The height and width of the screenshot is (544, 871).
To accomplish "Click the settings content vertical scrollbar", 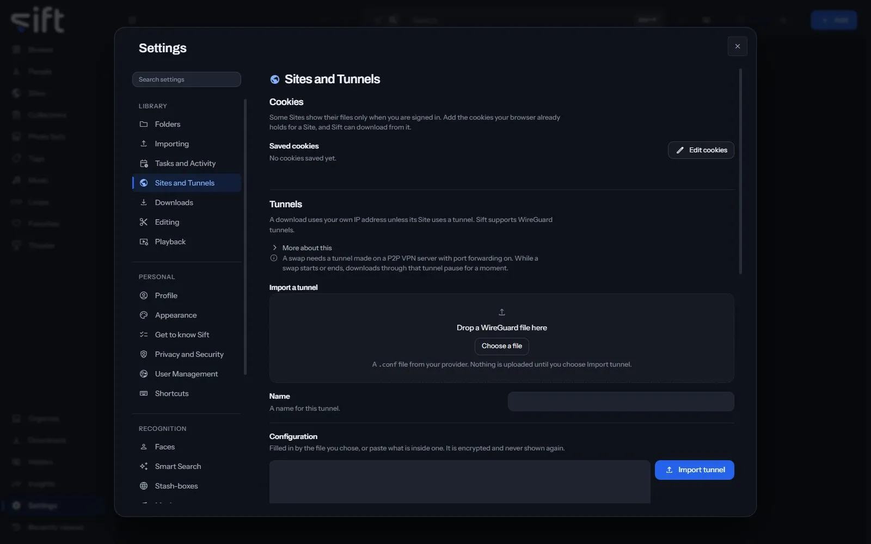I will pyautogui.click(x=740, y=171).
